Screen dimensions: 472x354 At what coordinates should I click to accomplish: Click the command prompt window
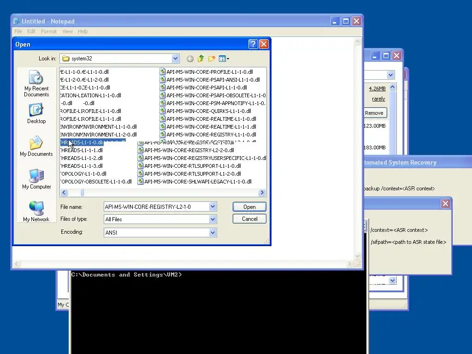coord(218,312)
